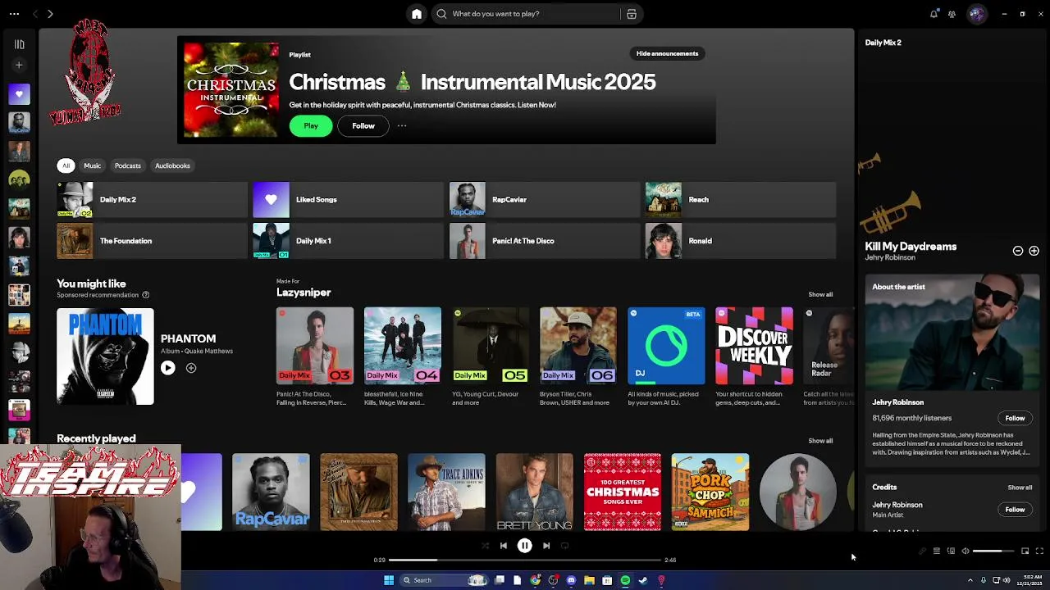Go to Spotify Home via house icon
1050x590 pixels.
(417, 14)
